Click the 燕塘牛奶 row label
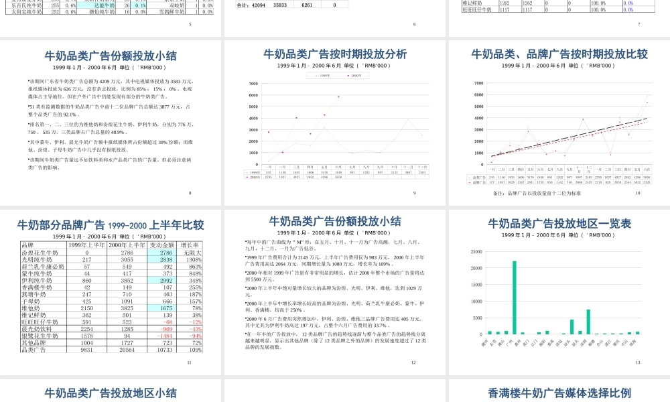 [33, 294]
